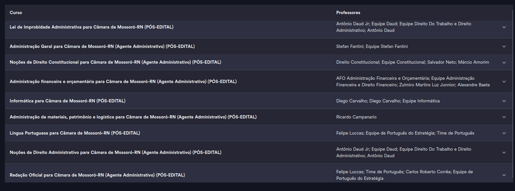Click professors Stefan Fantini; Equipe Stefan Fantini
Screen dimensions: 515x191
[x=372, y=46]
